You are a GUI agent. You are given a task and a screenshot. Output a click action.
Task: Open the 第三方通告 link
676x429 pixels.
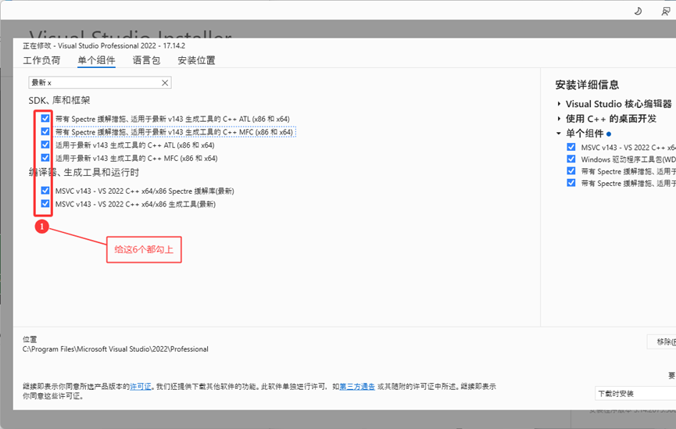[x=357, y=387]
